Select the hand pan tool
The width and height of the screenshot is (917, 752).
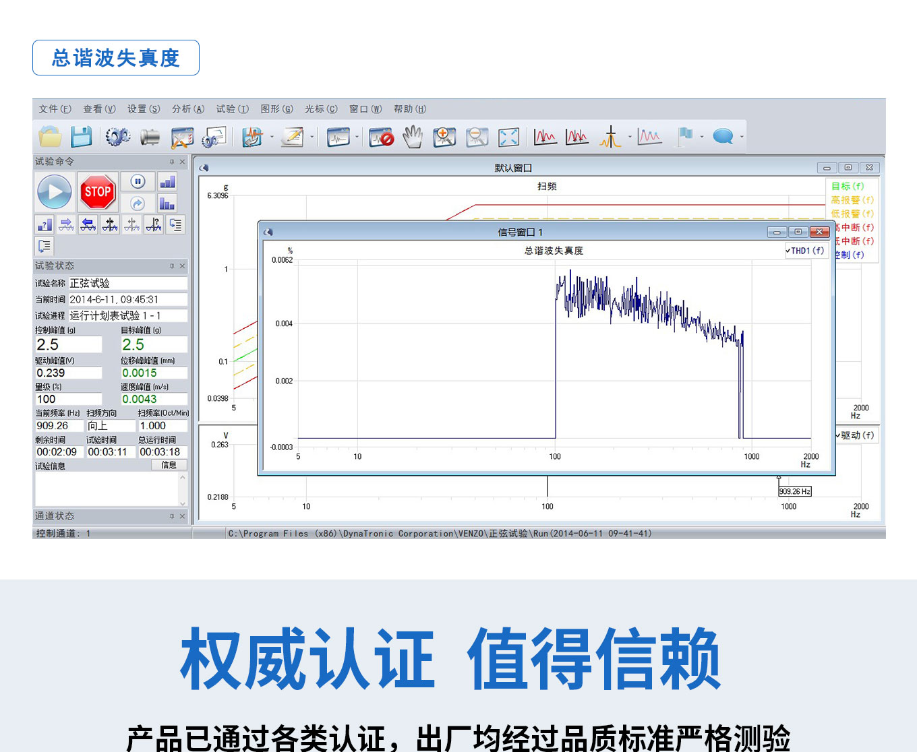point(413,137)
